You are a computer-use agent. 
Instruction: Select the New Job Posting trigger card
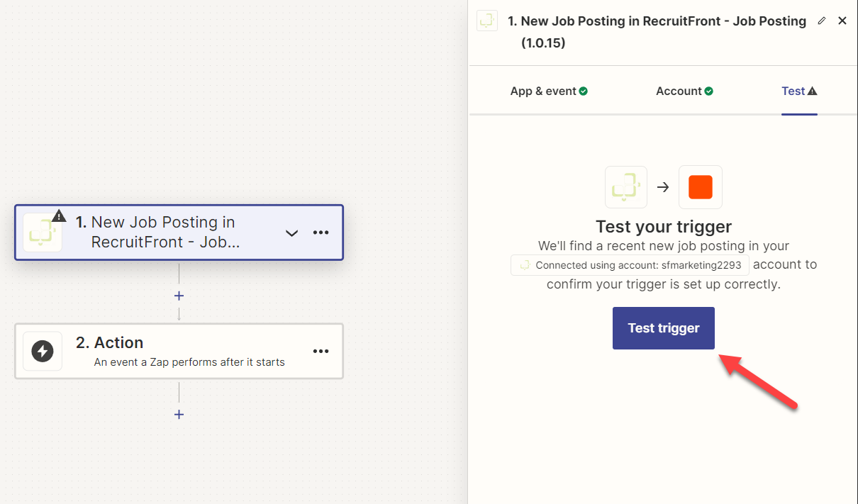179,233
